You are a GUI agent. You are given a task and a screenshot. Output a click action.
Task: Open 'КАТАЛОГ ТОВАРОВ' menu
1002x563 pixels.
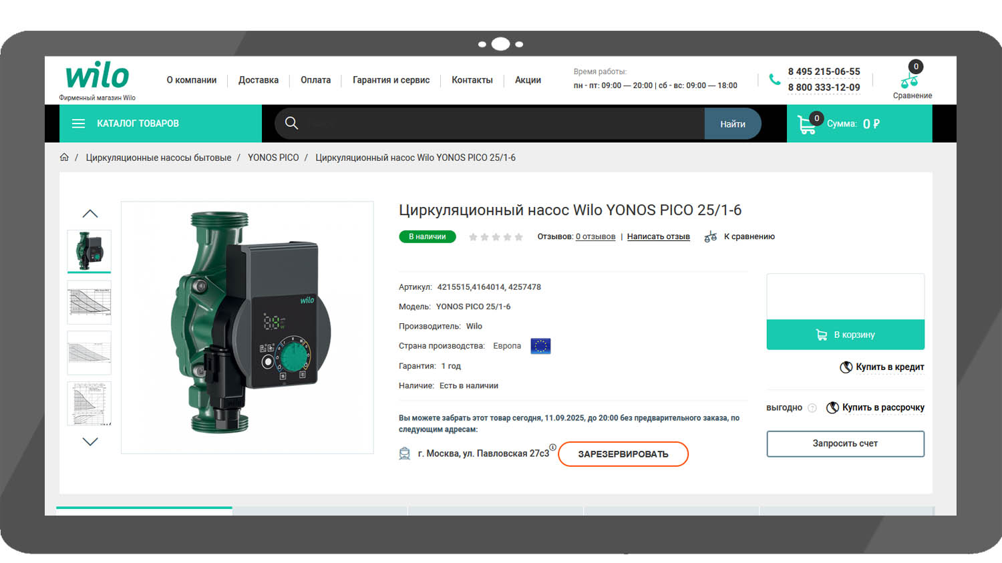[160, 124]
